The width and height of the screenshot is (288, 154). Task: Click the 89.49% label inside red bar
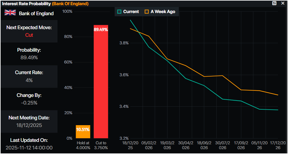click(x=101, y=30)
